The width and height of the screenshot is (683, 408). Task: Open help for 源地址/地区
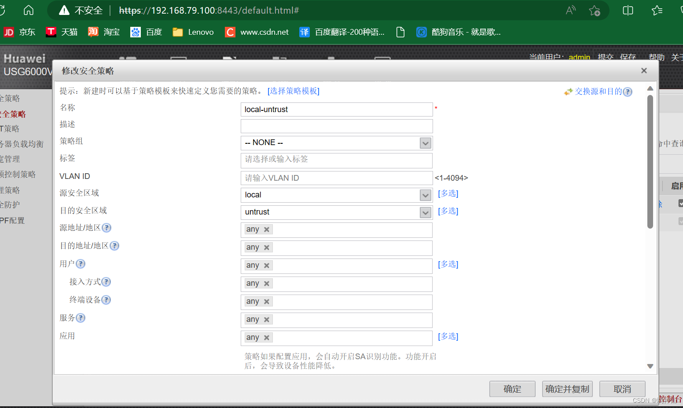pos(106,228)
